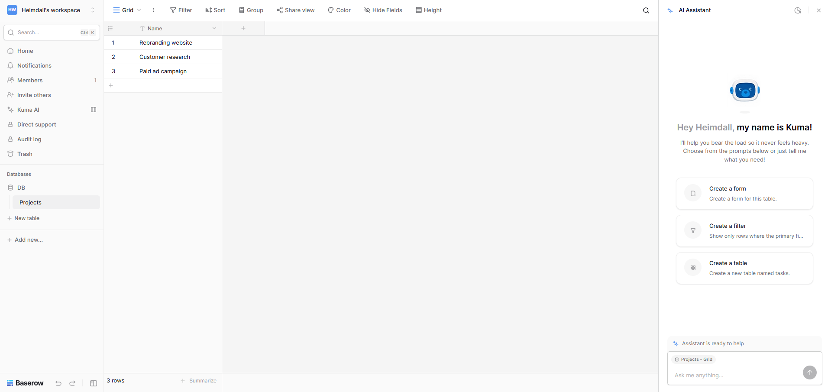
Task: Choose the Create a form suggestion card
Action: 744,194
